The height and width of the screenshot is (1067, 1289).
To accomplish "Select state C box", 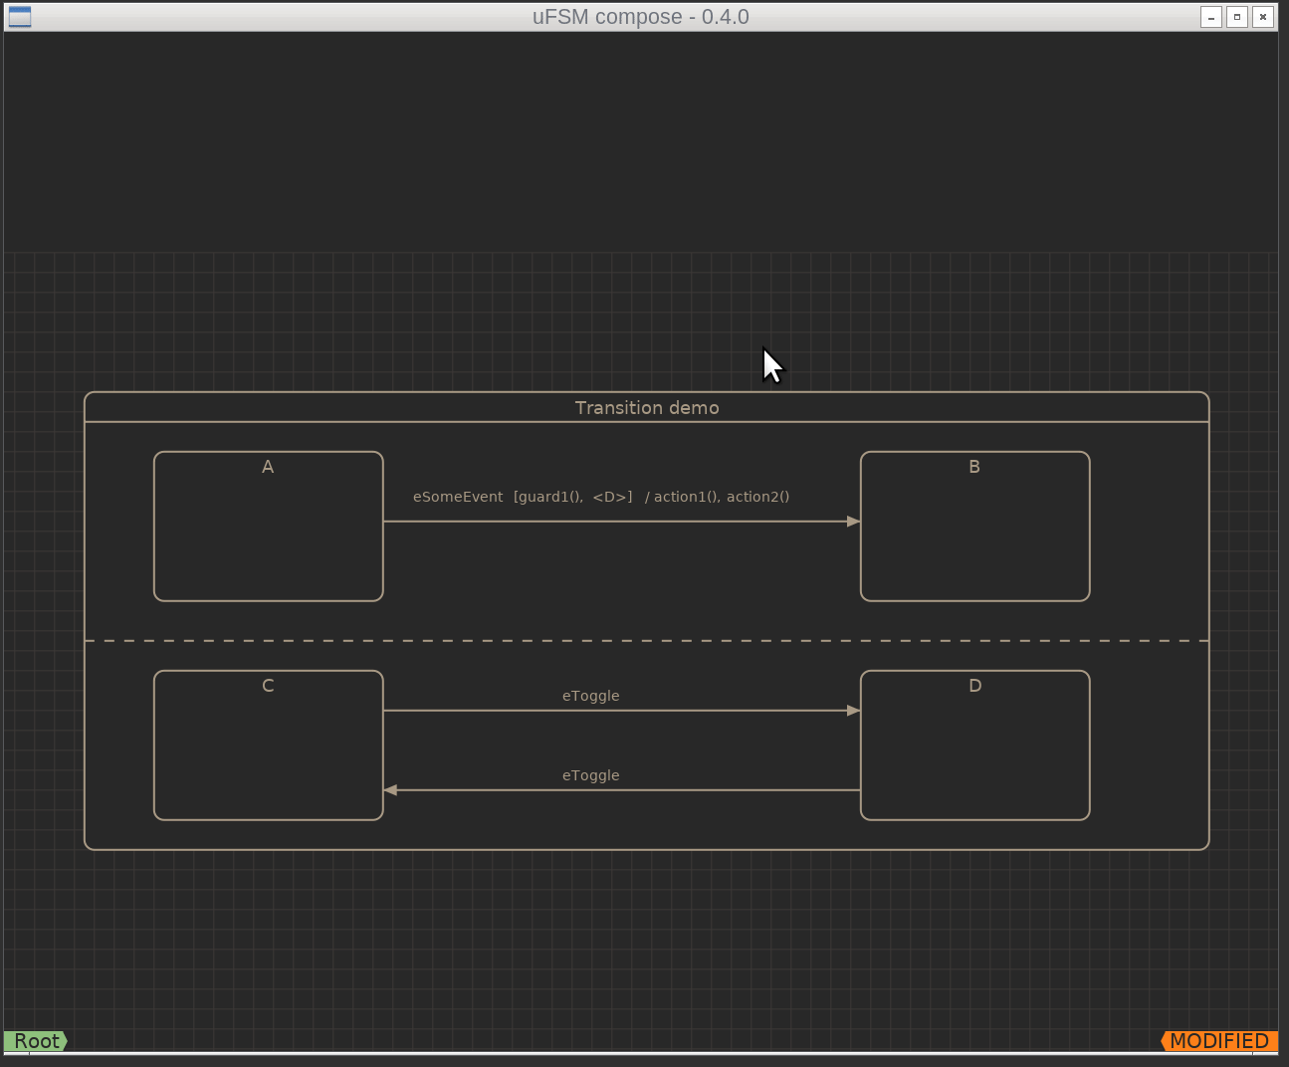I will click(269, 746).
